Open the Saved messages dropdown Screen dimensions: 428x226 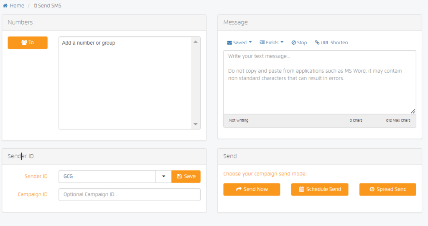pos(239,43)
